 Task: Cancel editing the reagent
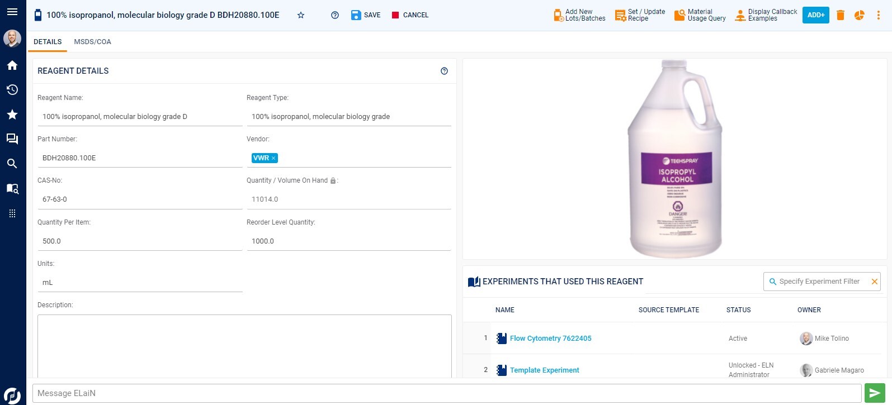pyautogui.click(x=410, y=15)
